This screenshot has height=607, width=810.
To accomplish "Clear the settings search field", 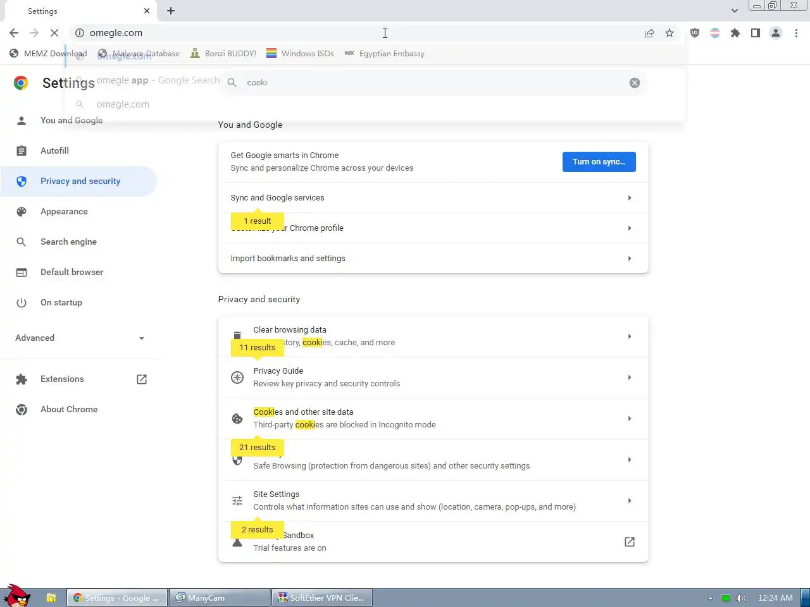I will click(635, 83).
